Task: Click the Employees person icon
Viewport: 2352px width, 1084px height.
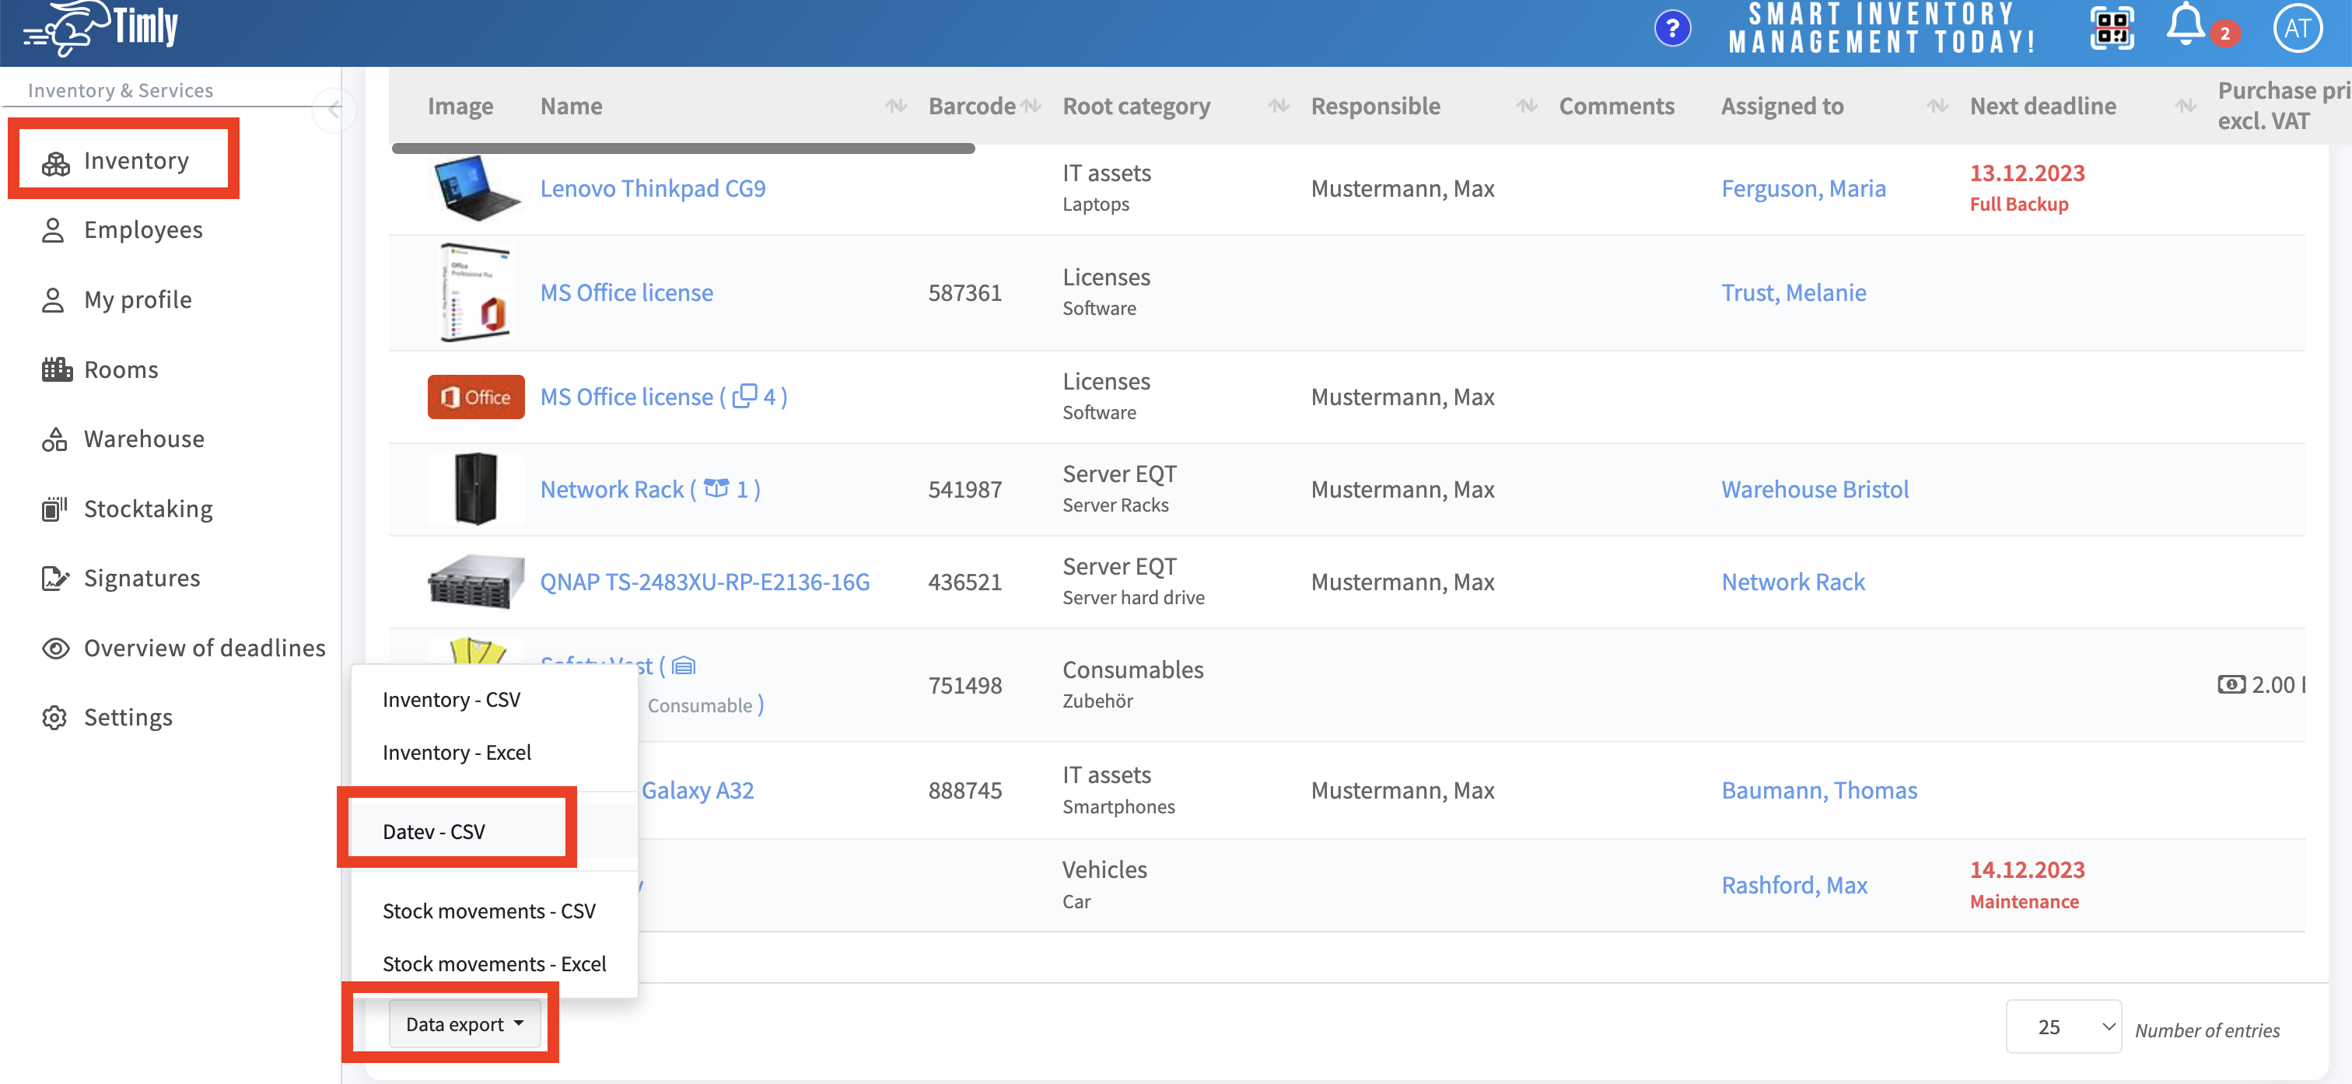Action: click(x=53, y=230)
